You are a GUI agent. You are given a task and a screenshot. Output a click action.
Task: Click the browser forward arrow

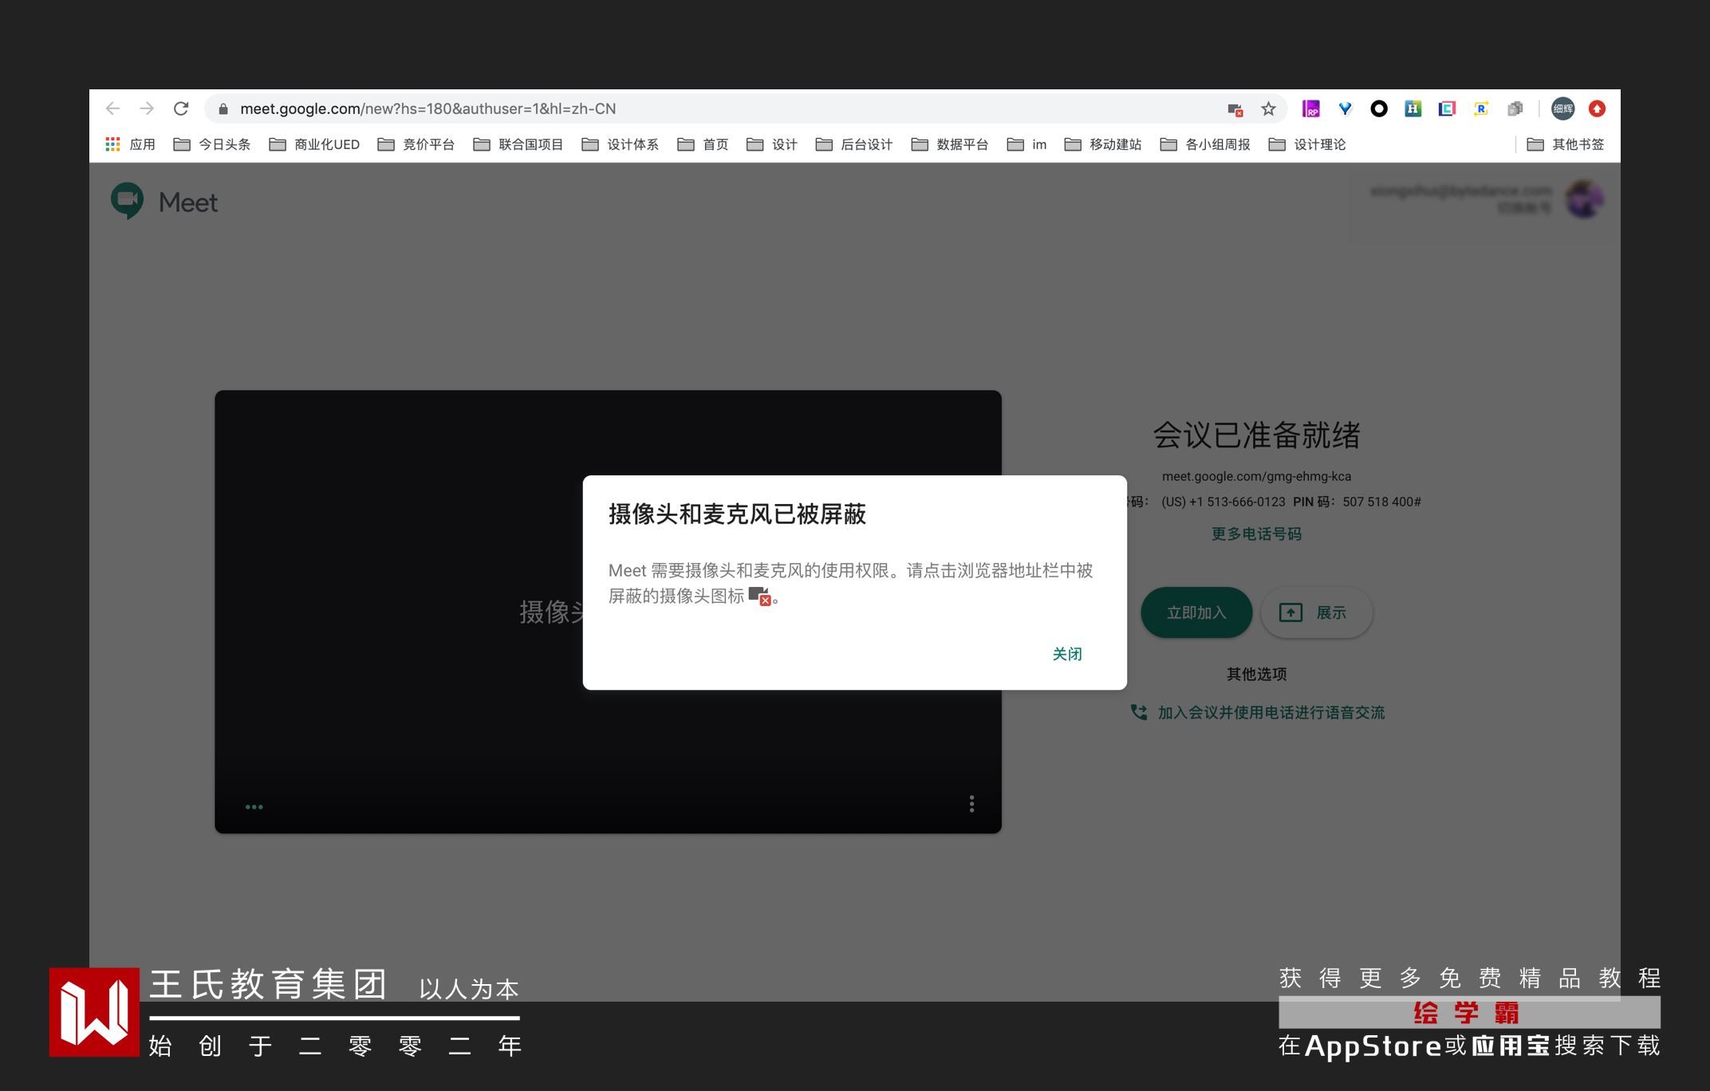click(x=147, y=108)
